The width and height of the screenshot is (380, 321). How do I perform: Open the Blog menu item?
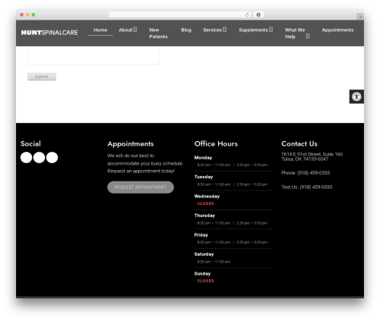[x=186, y=30]
